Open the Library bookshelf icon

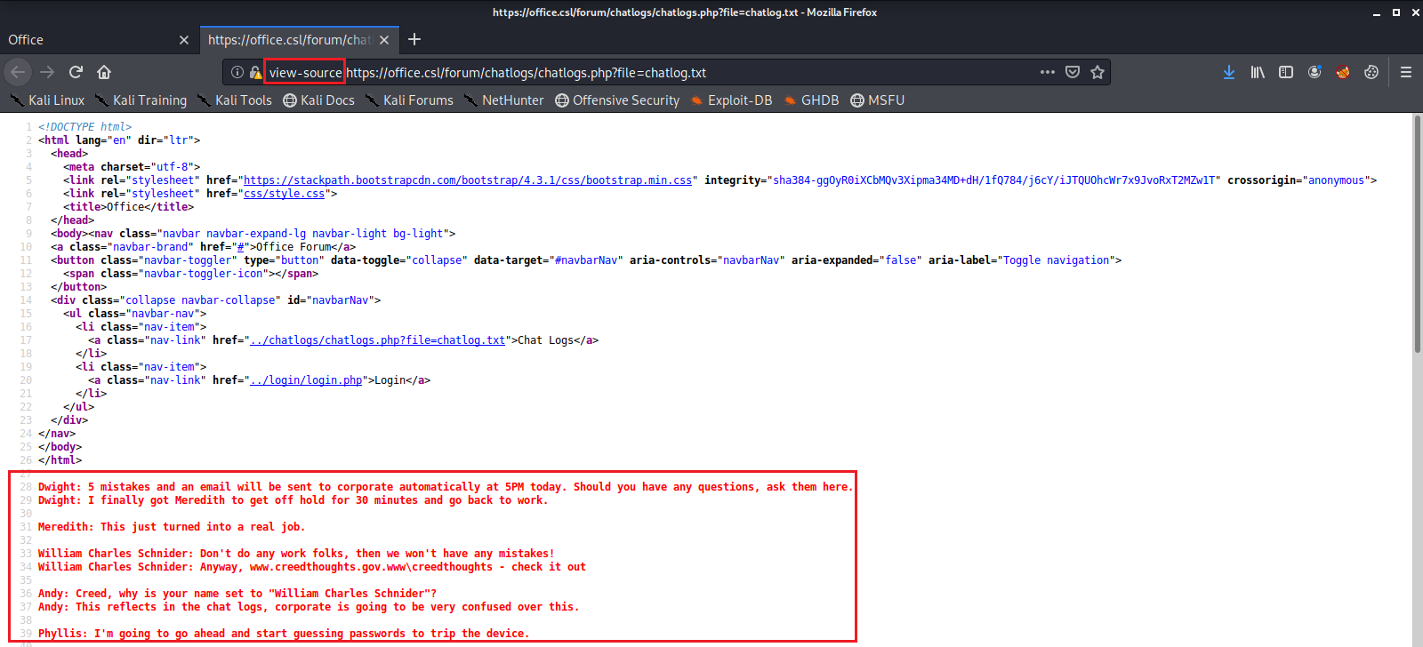click(x=1258, y=72)
